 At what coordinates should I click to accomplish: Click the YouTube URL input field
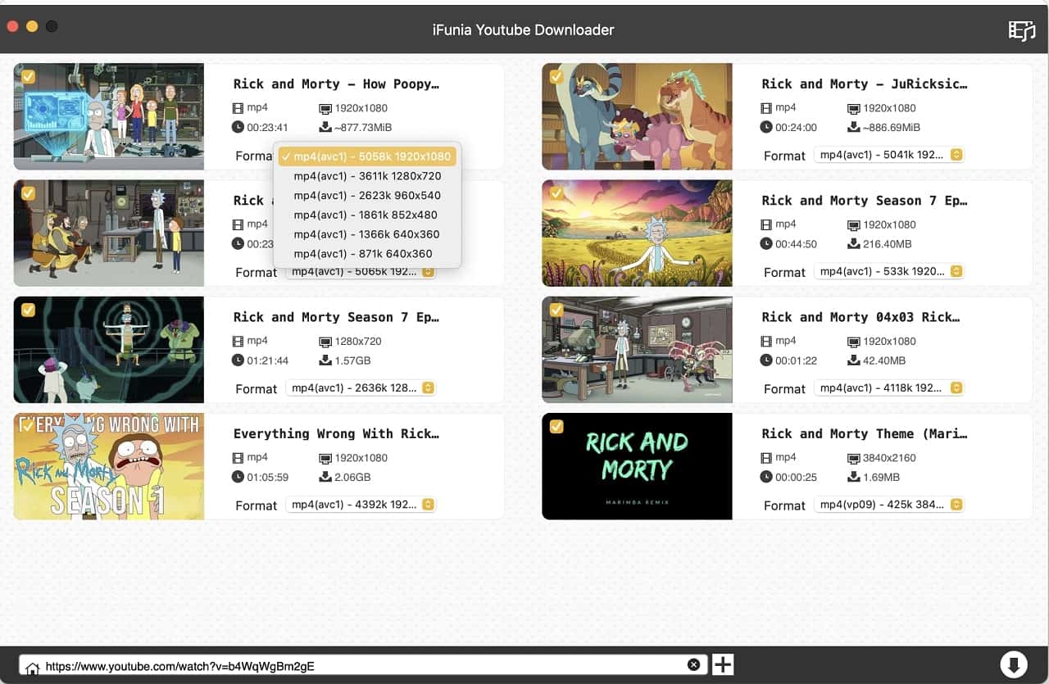[361, 665]
